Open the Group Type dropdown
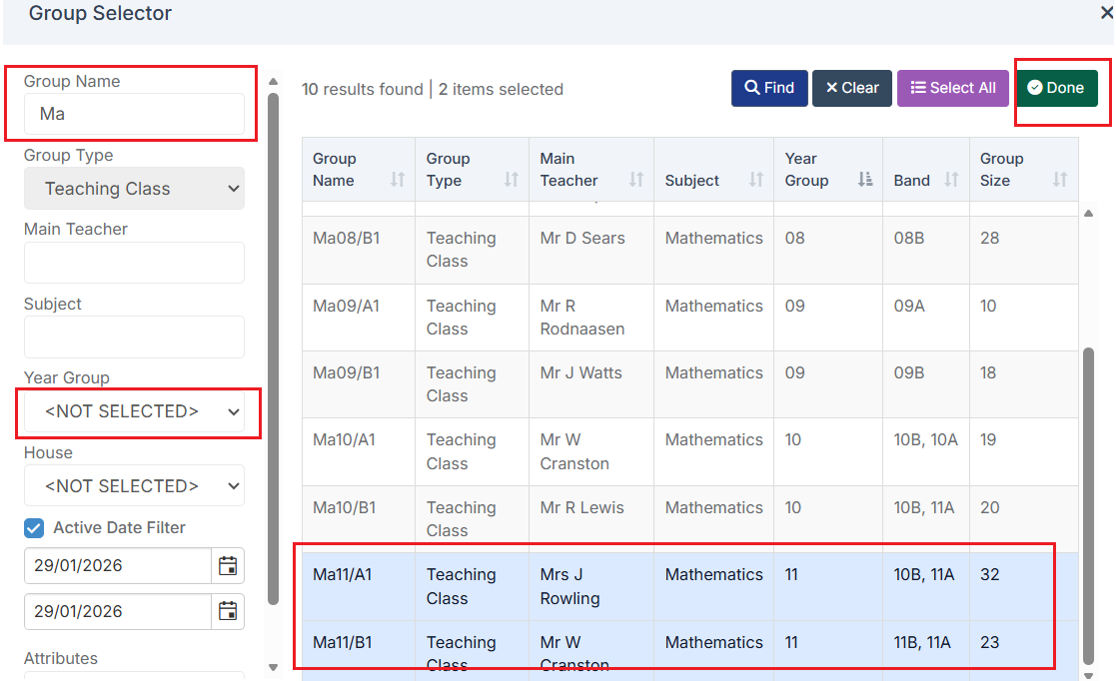This screenshot has width=1116, height=681. (x=134, y=189)
